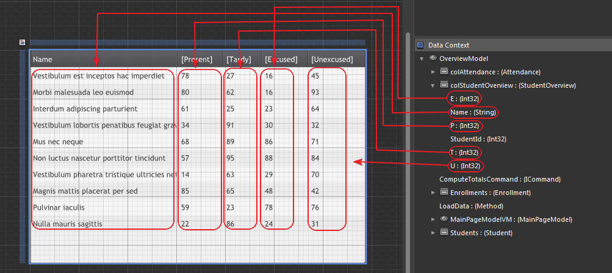Screen dimensions: 612x273
Task: Click Tardy value 95 in Non luctus row
Action: click(230, 158)
